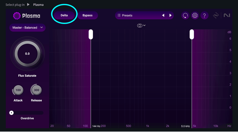
Task: Click the presets list icon
Action: point(119,15)
